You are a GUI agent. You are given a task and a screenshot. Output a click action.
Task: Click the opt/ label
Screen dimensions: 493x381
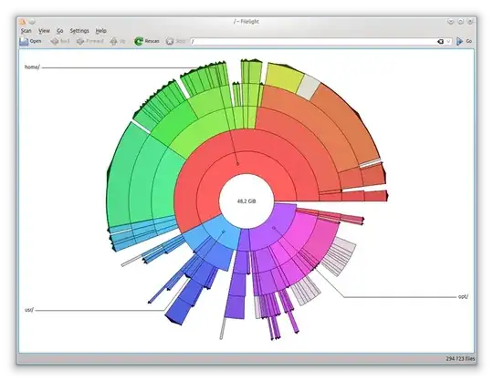(x=463, y=296)
